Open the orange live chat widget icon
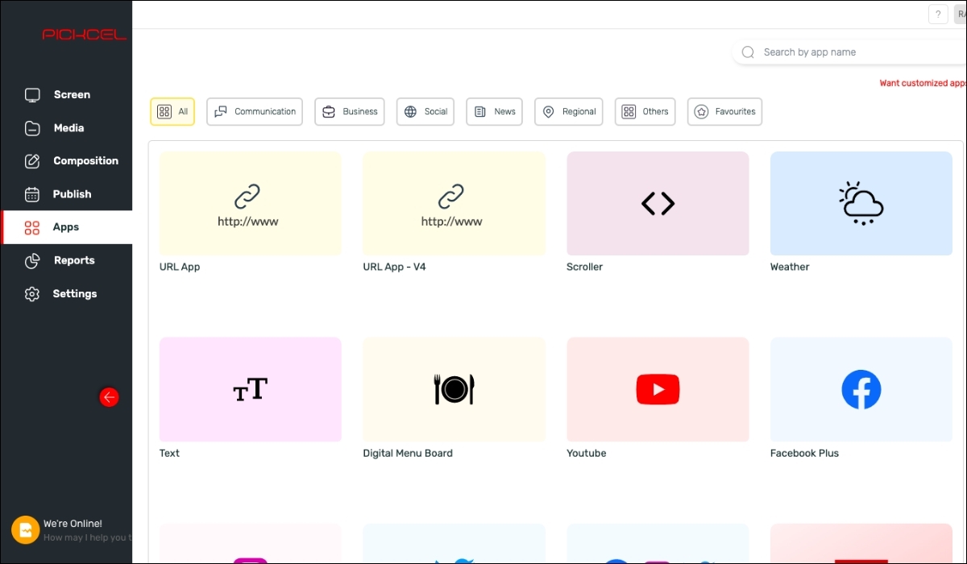 26,530
